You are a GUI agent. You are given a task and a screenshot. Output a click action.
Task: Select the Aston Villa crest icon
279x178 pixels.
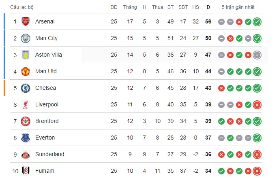(26, 55)
